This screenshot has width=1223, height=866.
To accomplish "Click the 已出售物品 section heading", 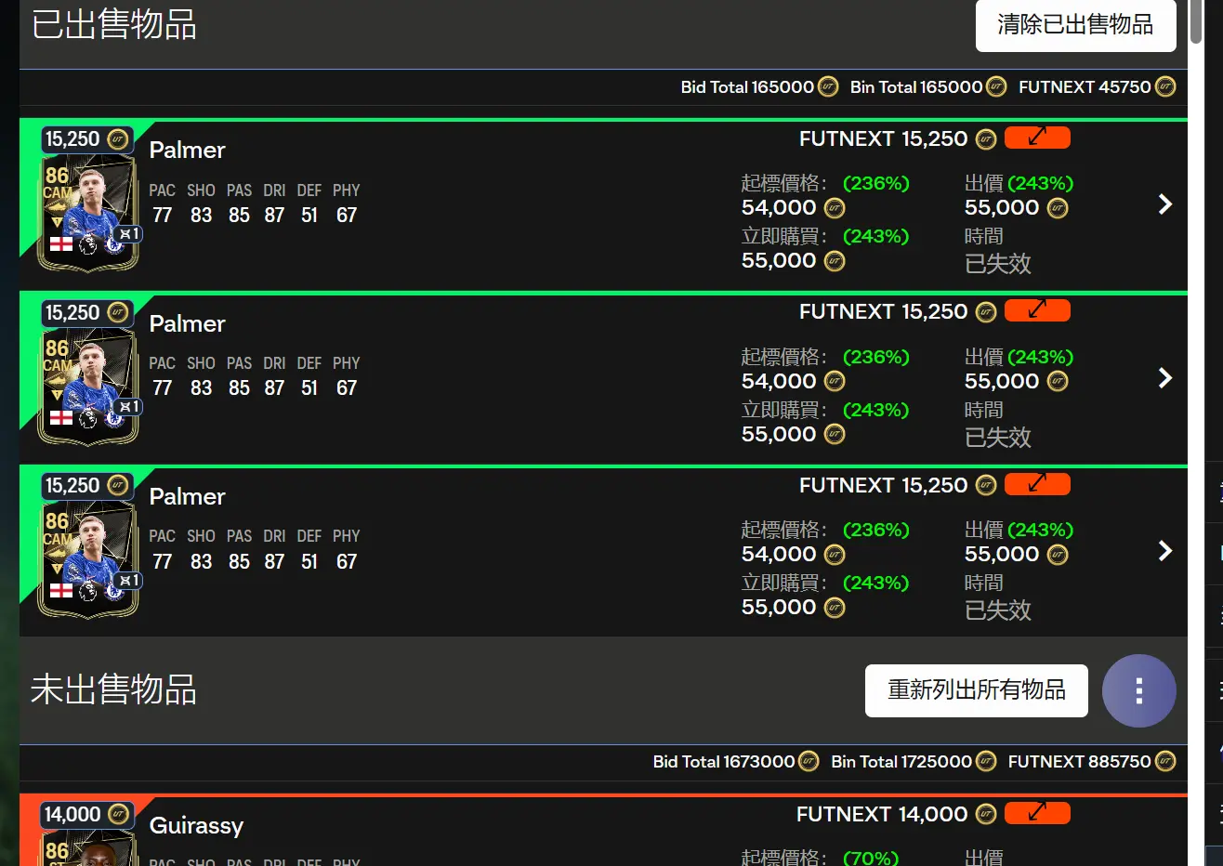I will click(113, 24).
